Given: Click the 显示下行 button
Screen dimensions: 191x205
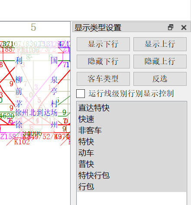Looking at the screenshot, I should tap(103, 44).
